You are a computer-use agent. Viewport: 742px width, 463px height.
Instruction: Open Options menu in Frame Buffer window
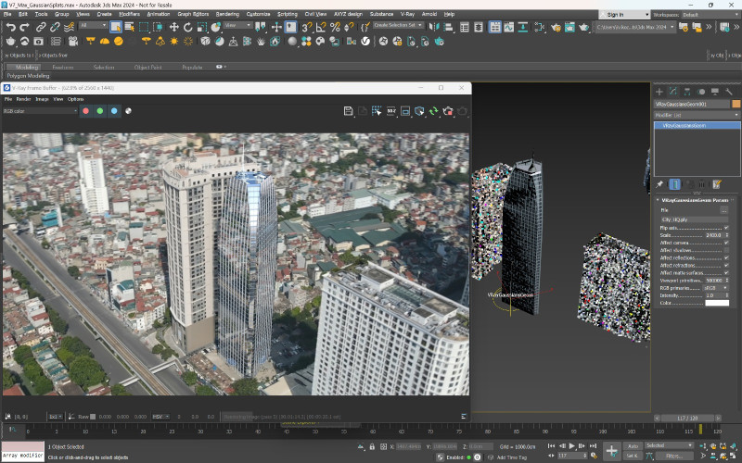76,99
